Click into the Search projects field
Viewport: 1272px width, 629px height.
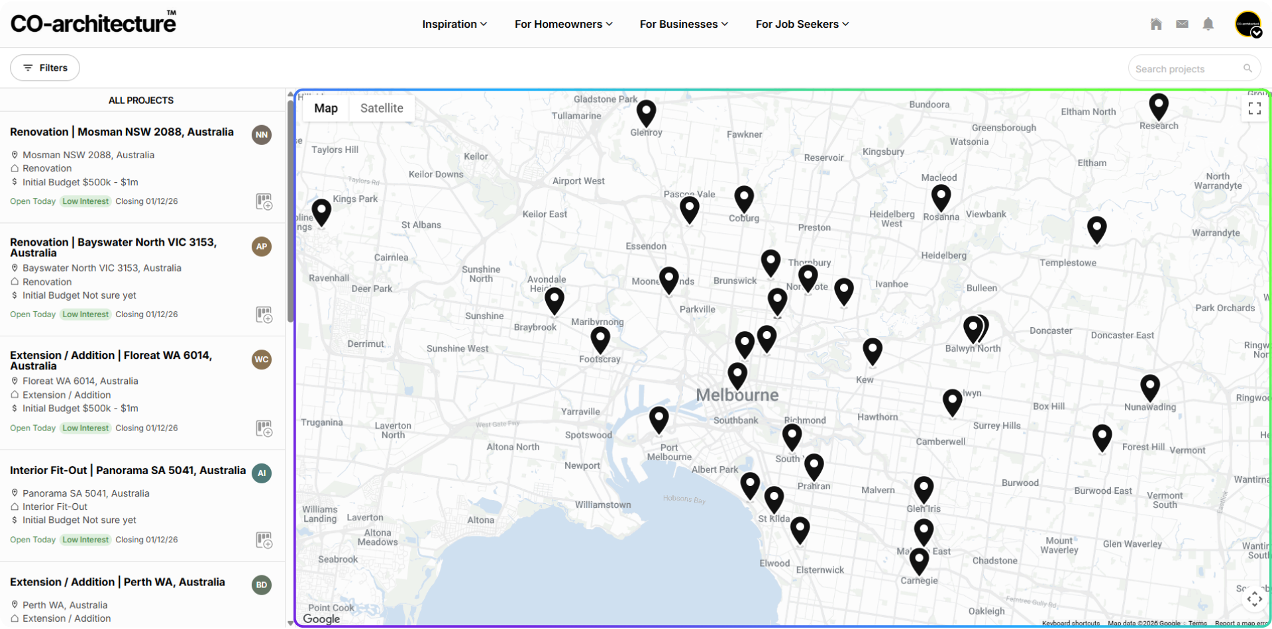1188,68
